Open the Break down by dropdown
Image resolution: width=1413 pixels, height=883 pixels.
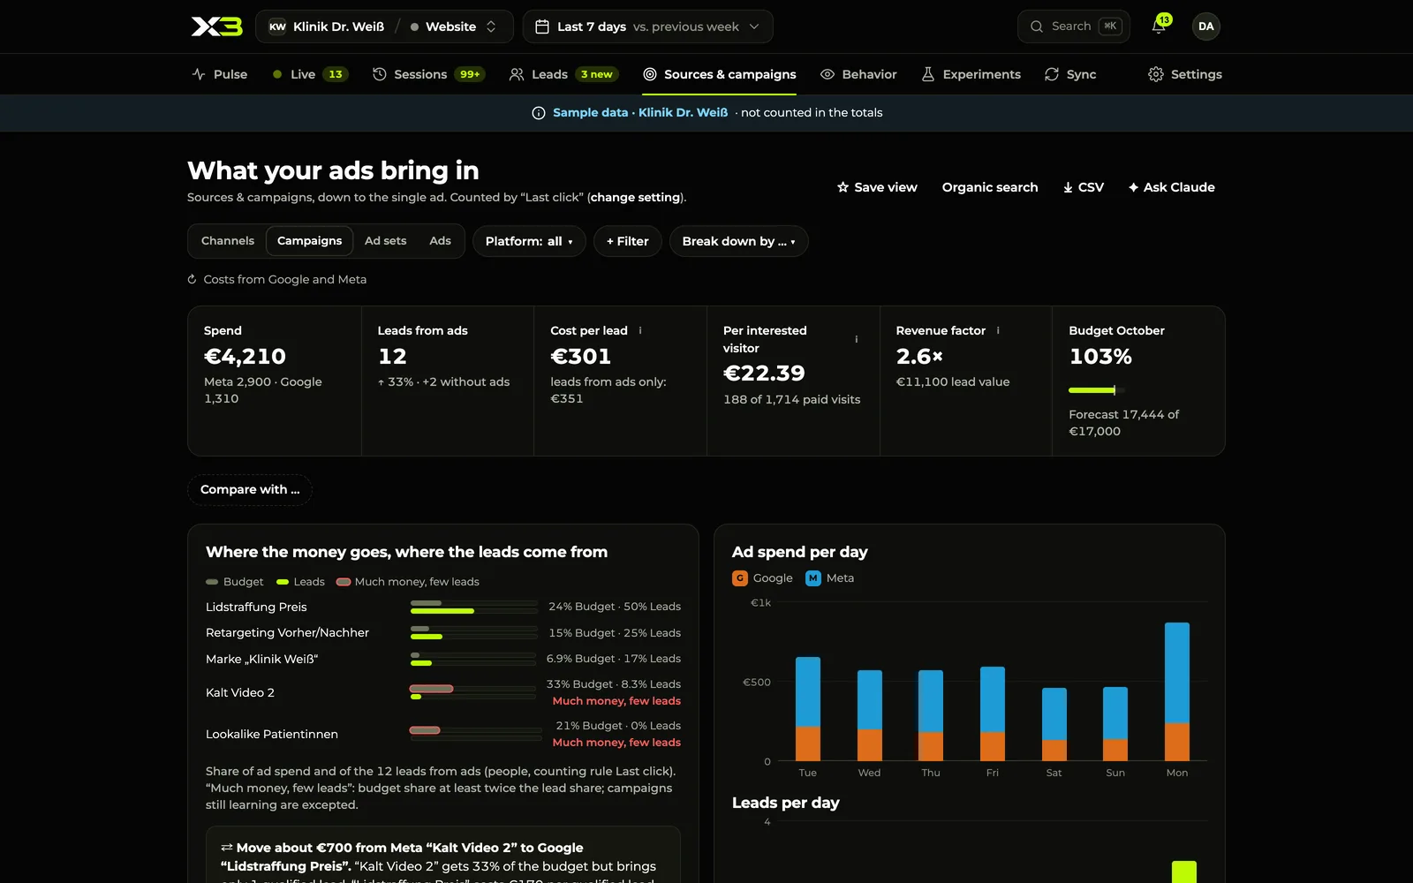click(x=738, y=241)
